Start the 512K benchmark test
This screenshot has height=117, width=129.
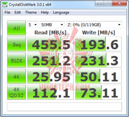[16, 60]
